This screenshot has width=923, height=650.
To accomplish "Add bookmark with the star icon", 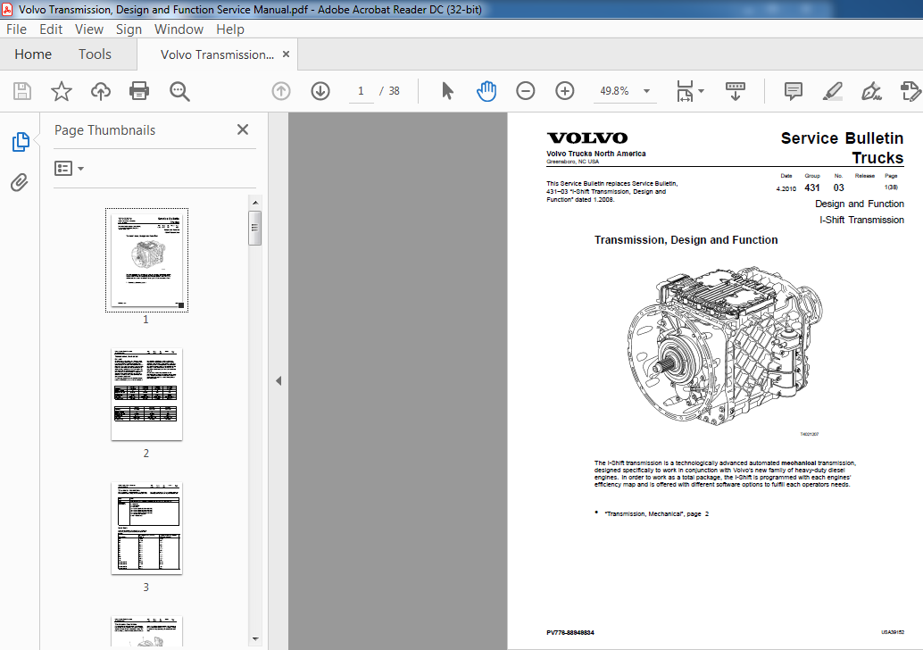I will (62, 91).
